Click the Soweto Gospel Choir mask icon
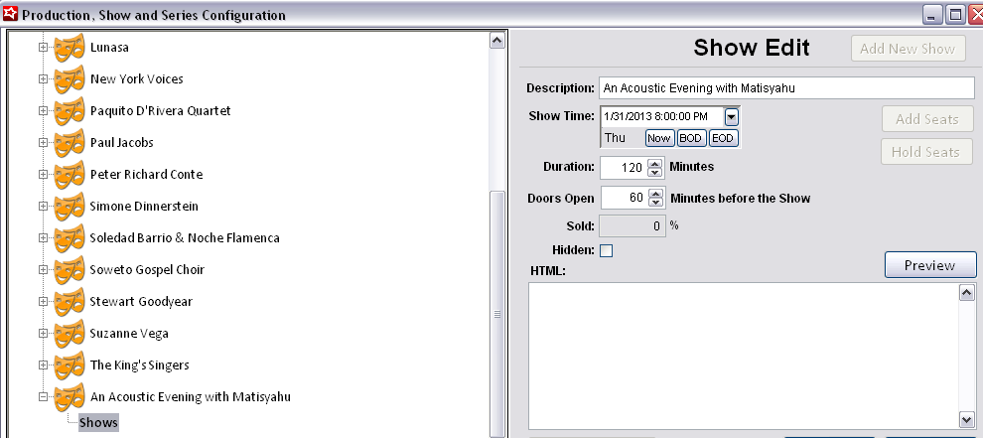The width and height of the screenshot is (983, 438). coord(69,270)
